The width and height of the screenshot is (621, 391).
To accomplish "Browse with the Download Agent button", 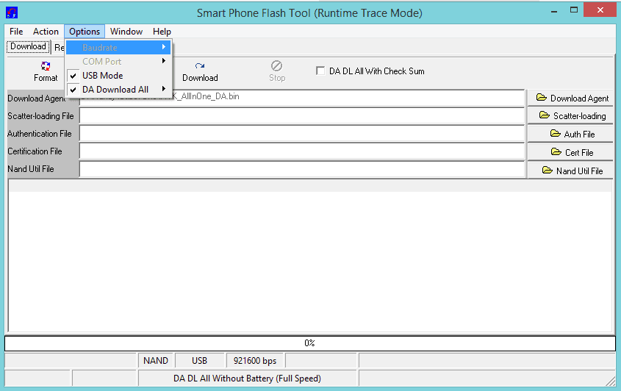I will point(570,98).
